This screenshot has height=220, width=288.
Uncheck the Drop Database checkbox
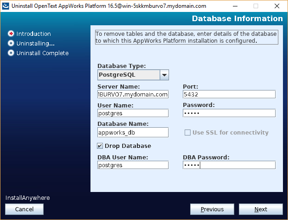[x=100, y=146]
